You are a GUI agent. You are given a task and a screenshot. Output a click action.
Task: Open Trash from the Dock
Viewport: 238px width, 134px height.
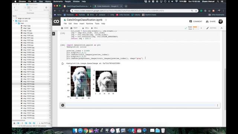click(x=163, y=131)
